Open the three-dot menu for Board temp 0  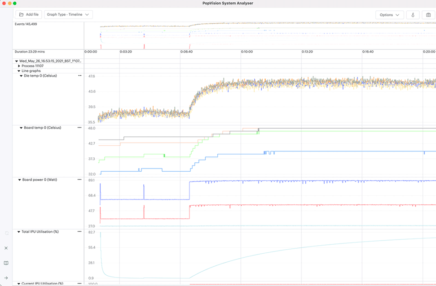tap(79, 128)
